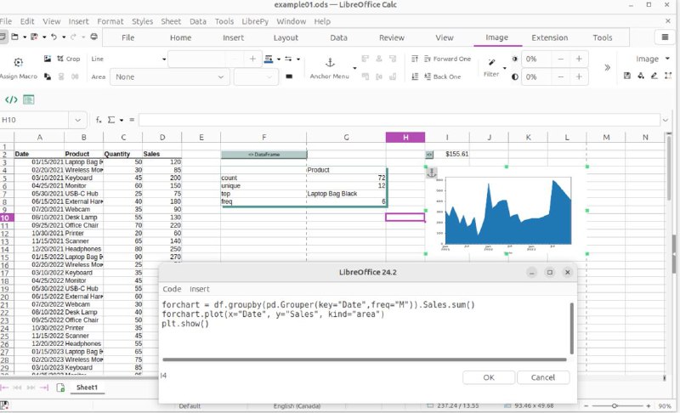Click the contrast half-circle icon
This screenshot has width=680, height=413.
[515, 77]
